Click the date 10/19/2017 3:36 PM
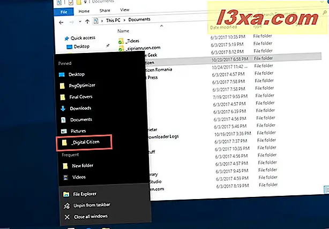Viewport: 329px width, 229px height. pos(233,134)
